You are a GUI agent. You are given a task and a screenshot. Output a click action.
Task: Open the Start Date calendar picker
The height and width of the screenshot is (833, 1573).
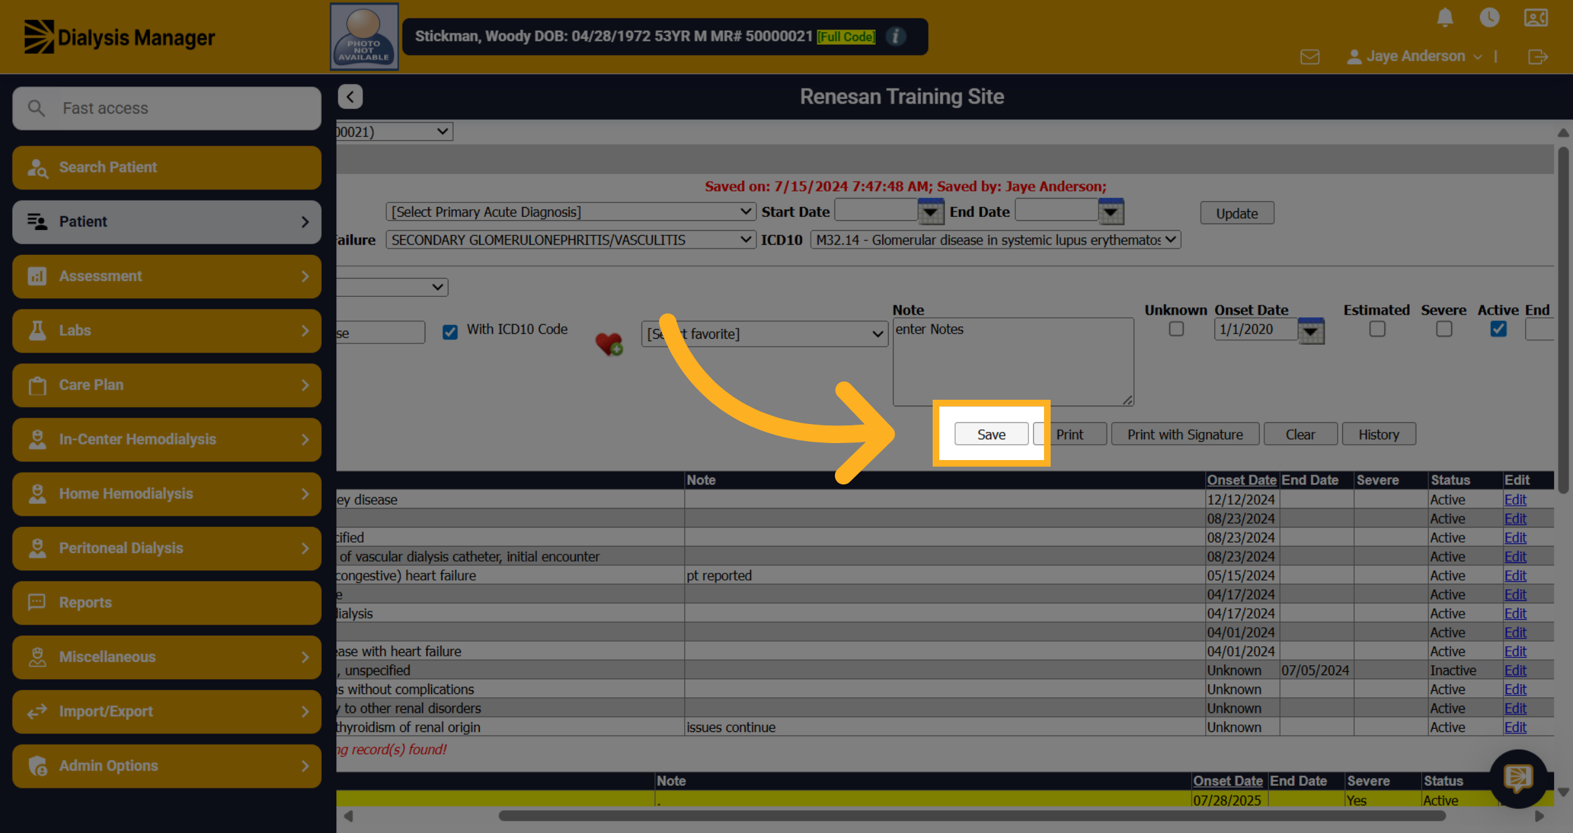pyautogui.click(x=931, y=212)
